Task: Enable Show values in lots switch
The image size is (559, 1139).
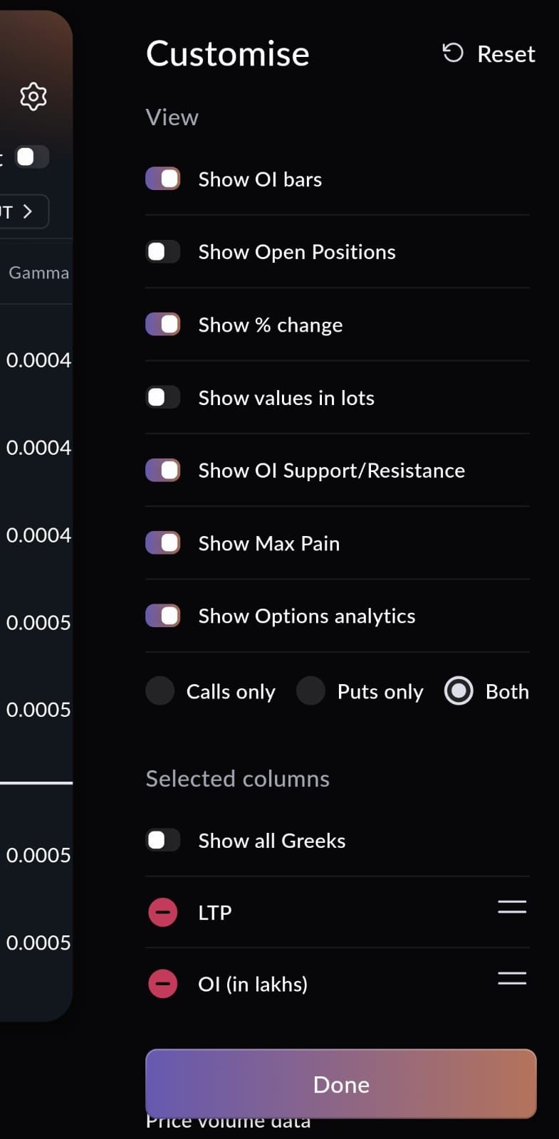Action: click(x=163, y=397)
